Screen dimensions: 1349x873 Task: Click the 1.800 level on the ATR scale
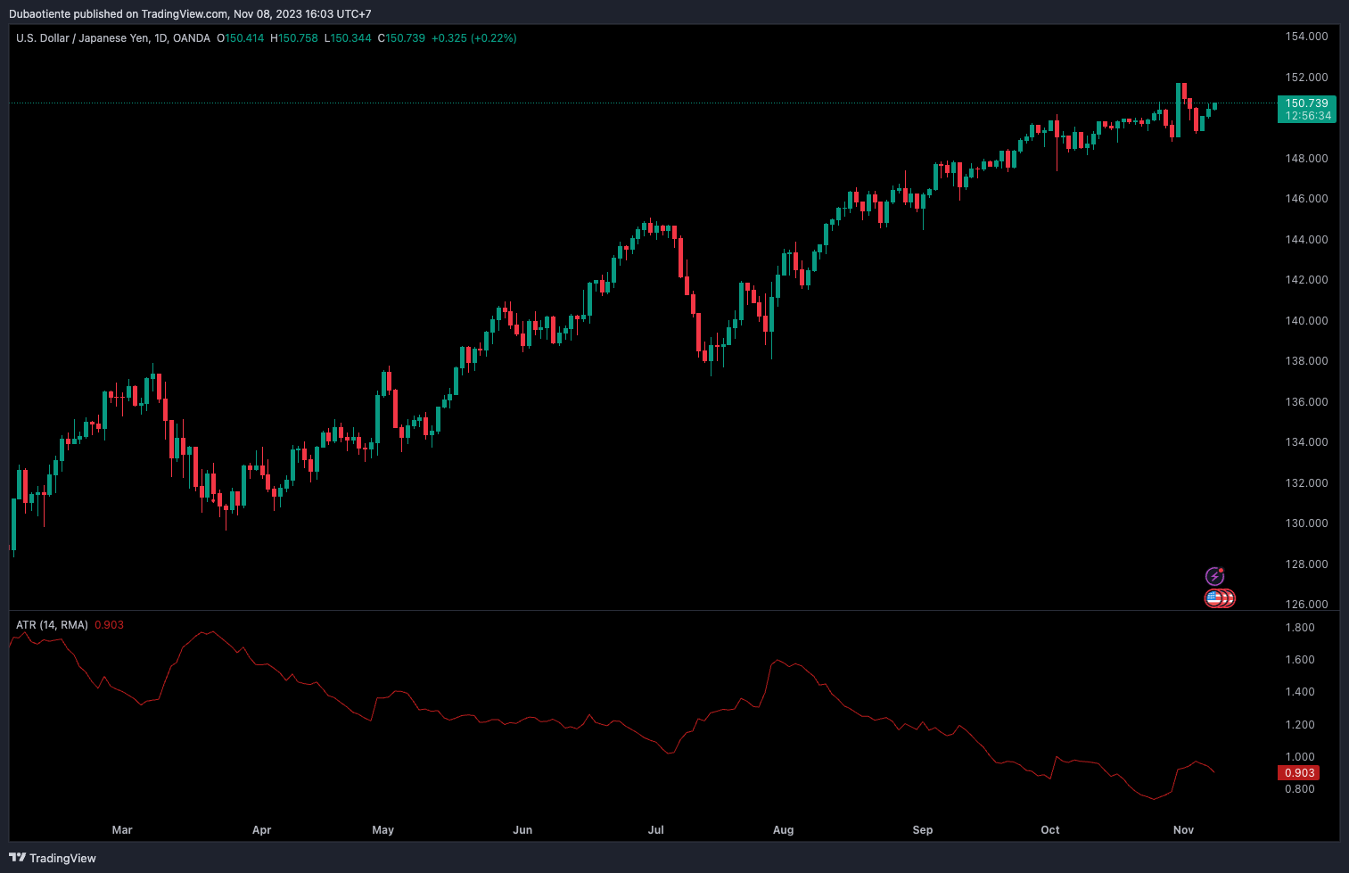[1300, 628]
